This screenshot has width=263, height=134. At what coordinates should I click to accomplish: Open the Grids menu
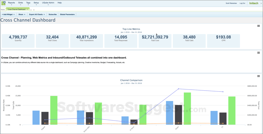point(21,3)
